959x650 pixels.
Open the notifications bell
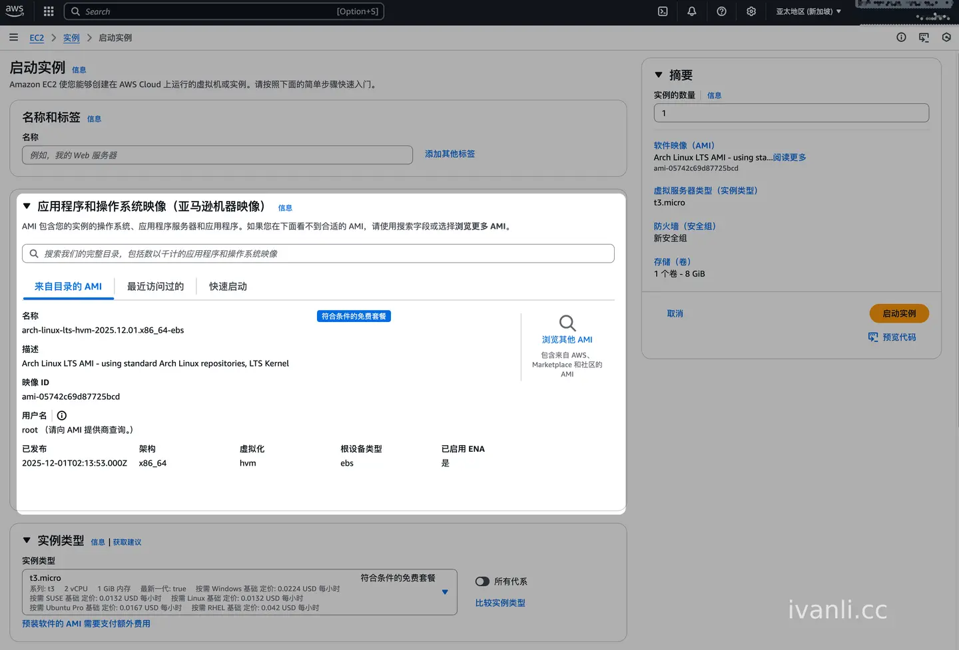(692, 11)
